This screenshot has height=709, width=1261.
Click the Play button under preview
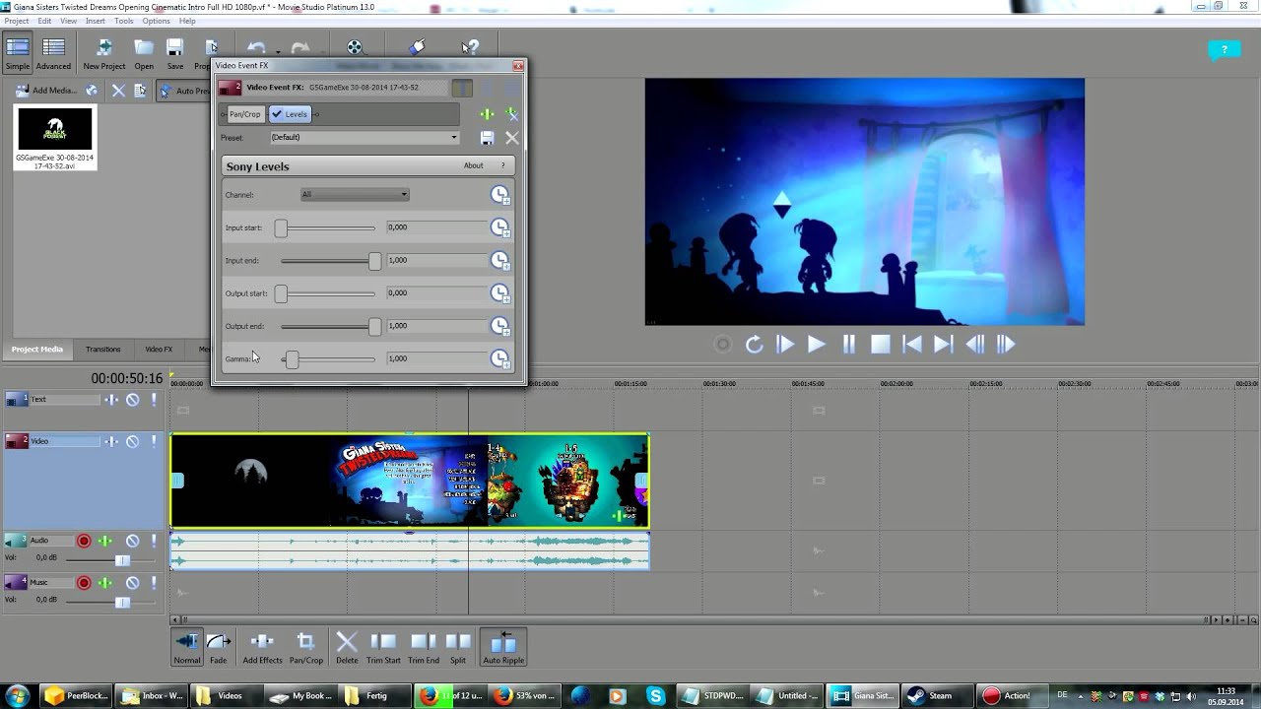click(816, 344)
